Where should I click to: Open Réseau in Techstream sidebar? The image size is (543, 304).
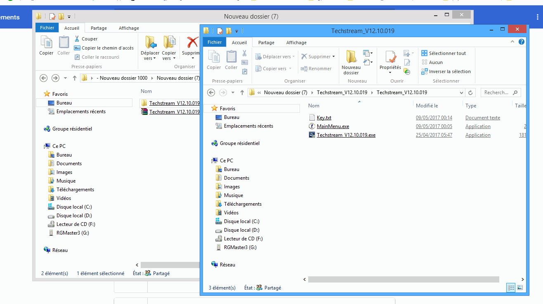tap(223, 265)
